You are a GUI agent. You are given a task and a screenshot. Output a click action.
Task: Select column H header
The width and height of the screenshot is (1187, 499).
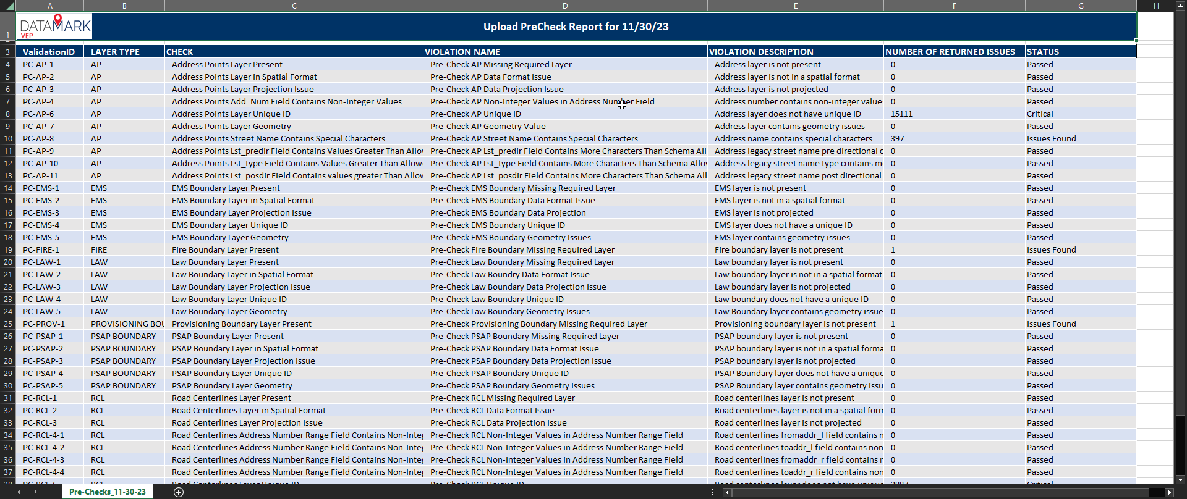(1155, 6)
